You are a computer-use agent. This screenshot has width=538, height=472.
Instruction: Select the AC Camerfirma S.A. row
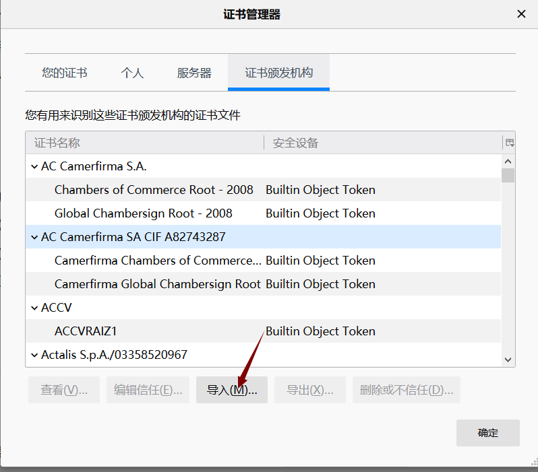(x=264, y=166)
